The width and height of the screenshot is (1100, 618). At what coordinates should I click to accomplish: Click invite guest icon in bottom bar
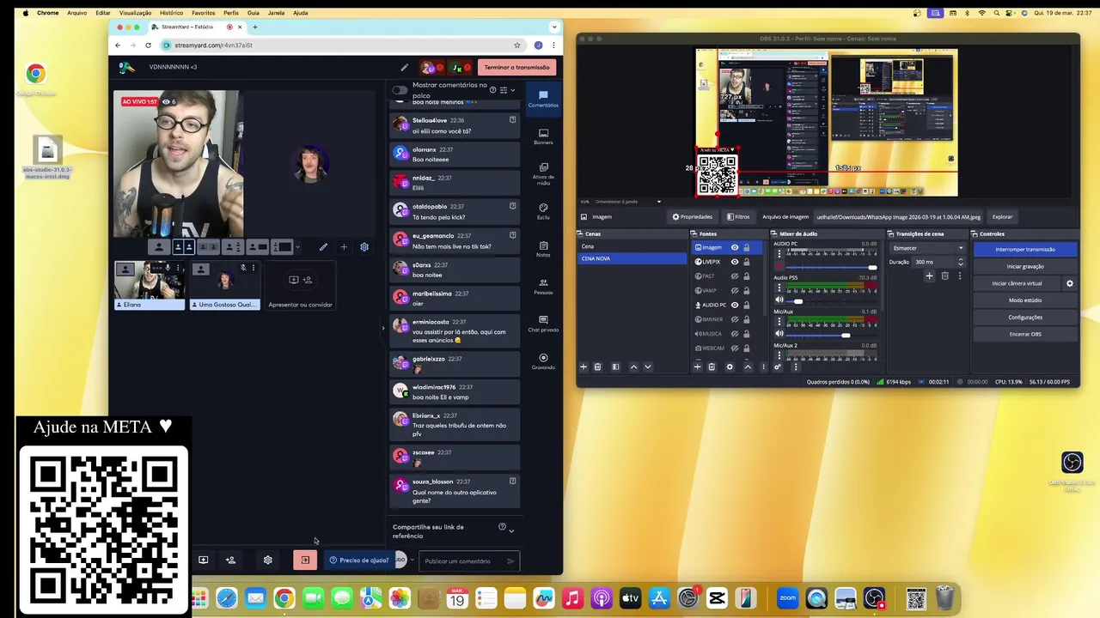pos(230,560)
